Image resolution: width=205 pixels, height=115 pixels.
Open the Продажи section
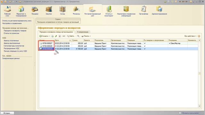[x=35, y=11]
